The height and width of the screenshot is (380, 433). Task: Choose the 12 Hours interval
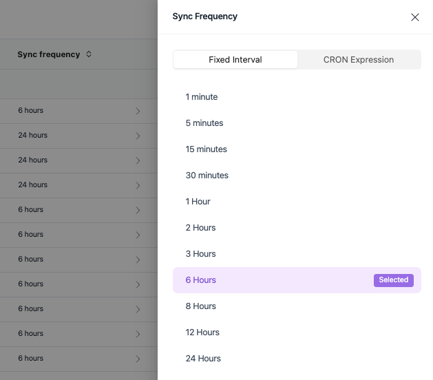coord(203,332)
